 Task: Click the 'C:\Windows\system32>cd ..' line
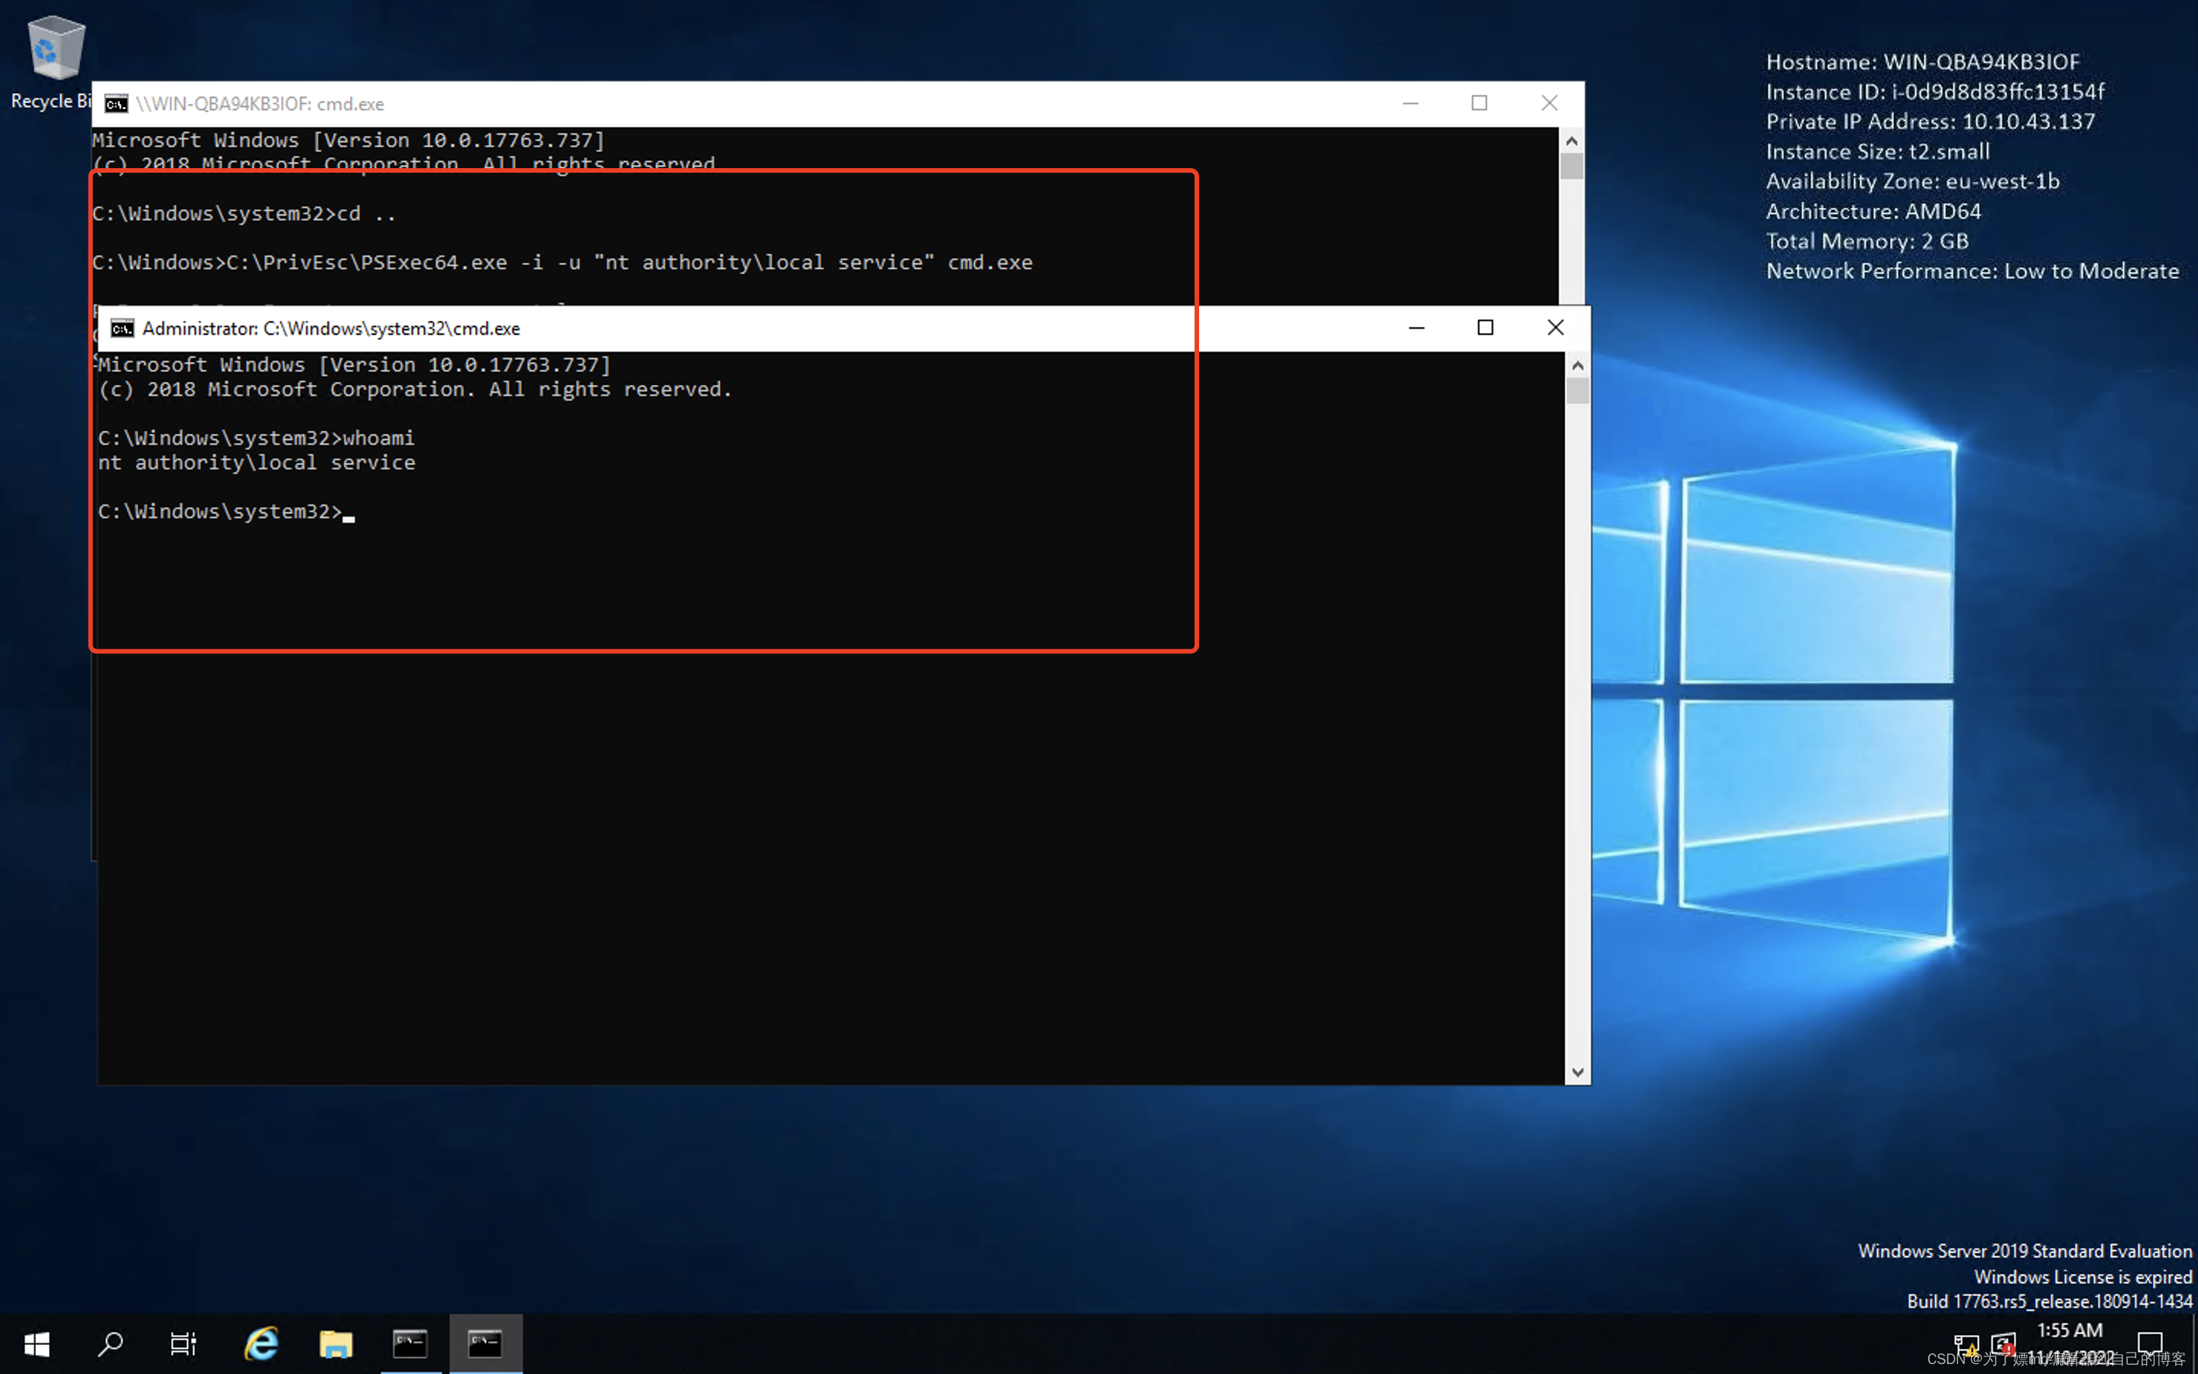[244, 213]
